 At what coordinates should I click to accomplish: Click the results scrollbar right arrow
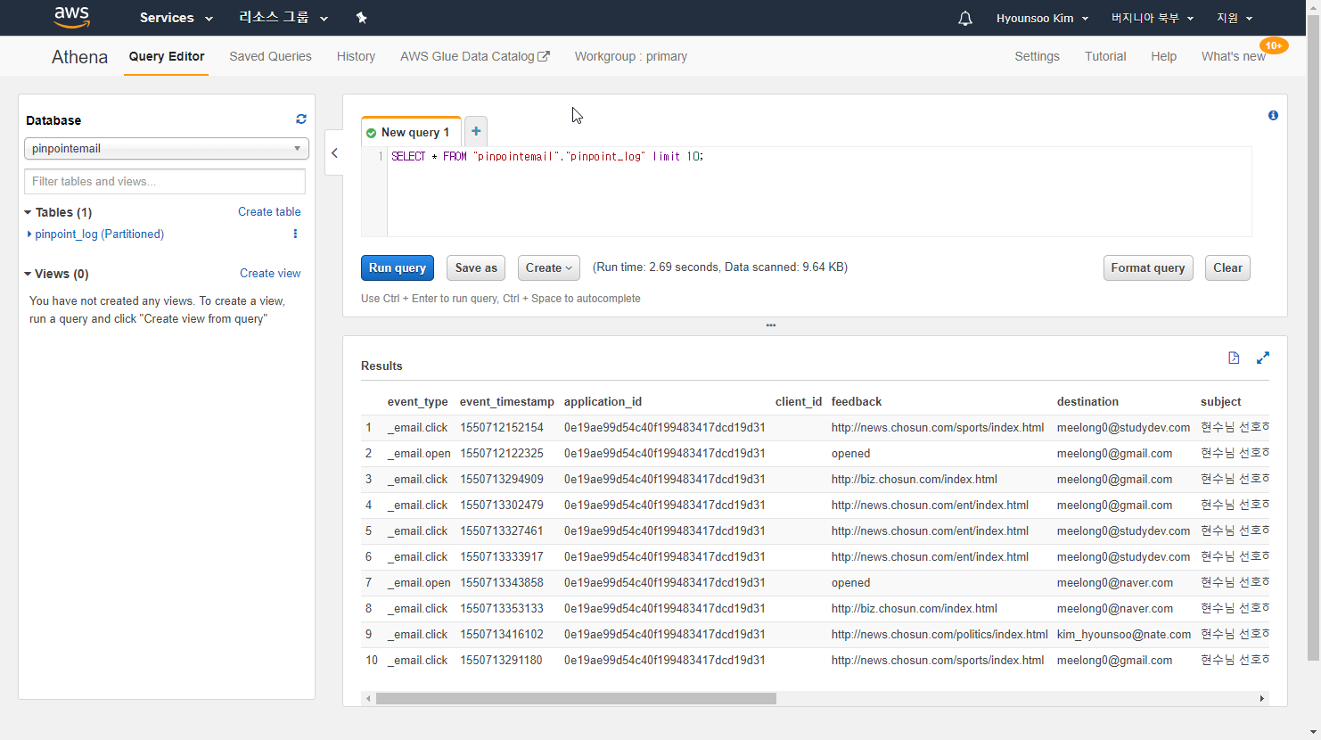click(1262, 699)
